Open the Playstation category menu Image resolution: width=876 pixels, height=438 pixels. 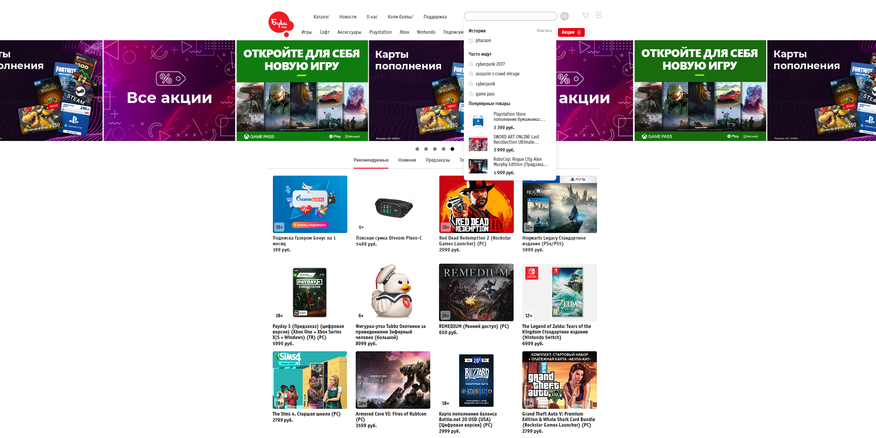click(x=380, y=32)
